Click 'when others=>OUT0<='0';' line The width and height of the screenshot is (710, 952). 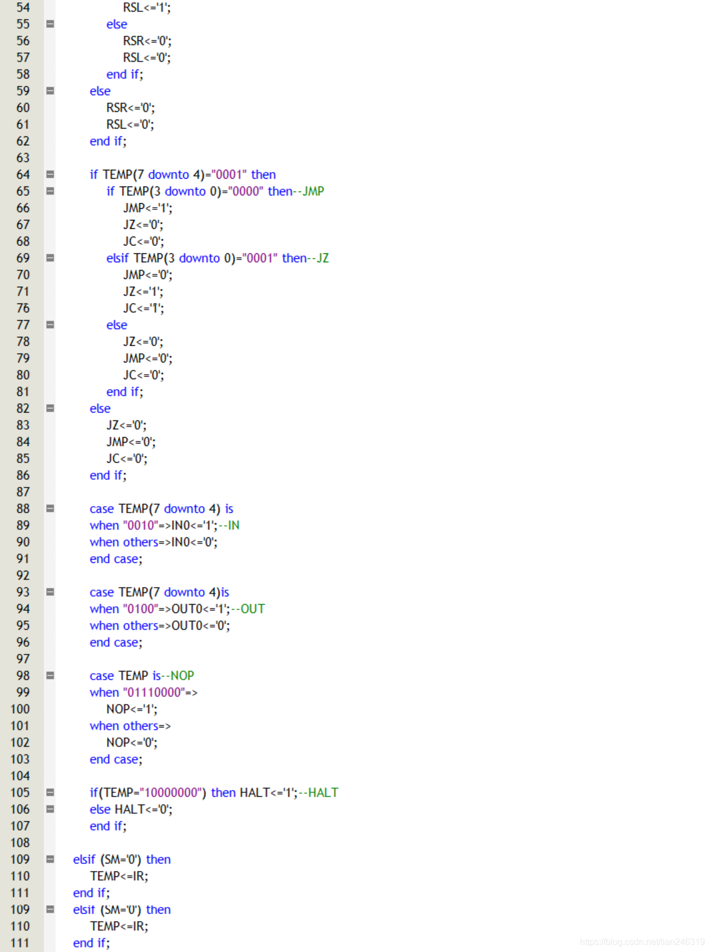coord(160,626)
